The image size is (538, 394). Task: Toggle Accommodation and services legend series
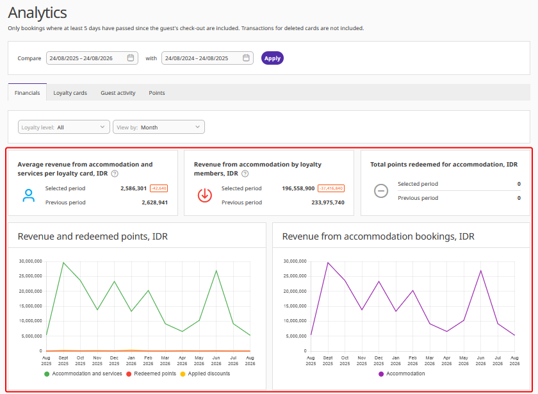point(83,373)
